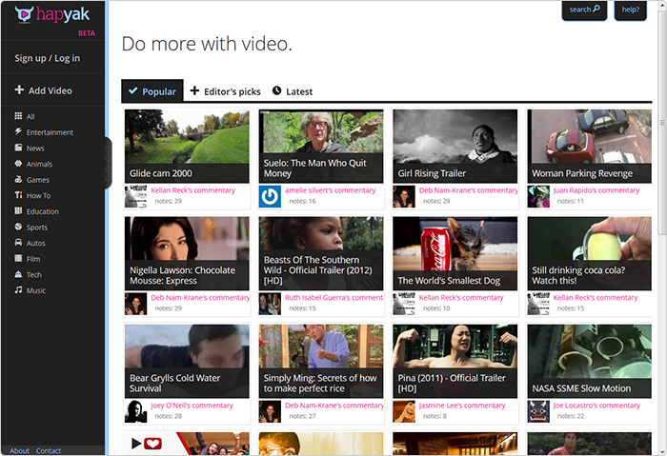The height and width of the screenshot is (456, 667).
Task: Open the About link
Action: click(x=20, y=450)
